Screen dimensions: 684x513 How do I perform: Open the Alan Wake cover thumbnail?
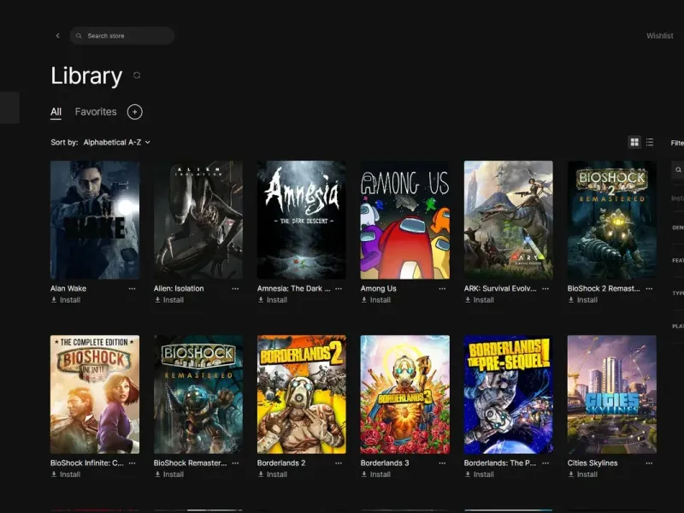coord(95,220)
